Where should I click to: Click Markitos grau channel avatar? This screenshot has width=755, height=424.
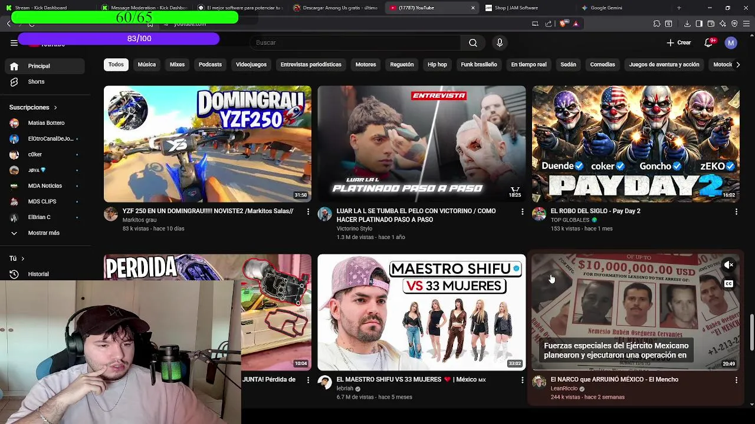tap(111, 214)
